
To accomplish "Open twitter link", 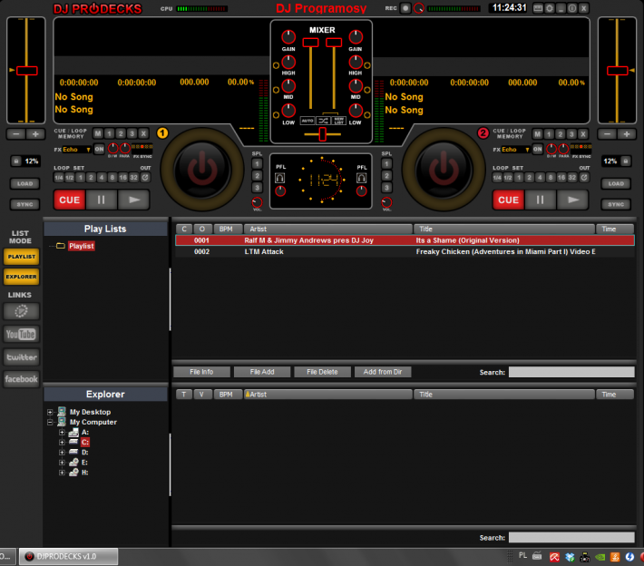I will coord(22,357).
